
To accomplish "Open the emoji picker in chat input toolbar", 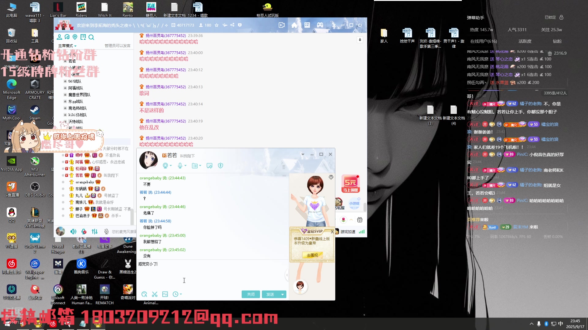I will (144, 294).
